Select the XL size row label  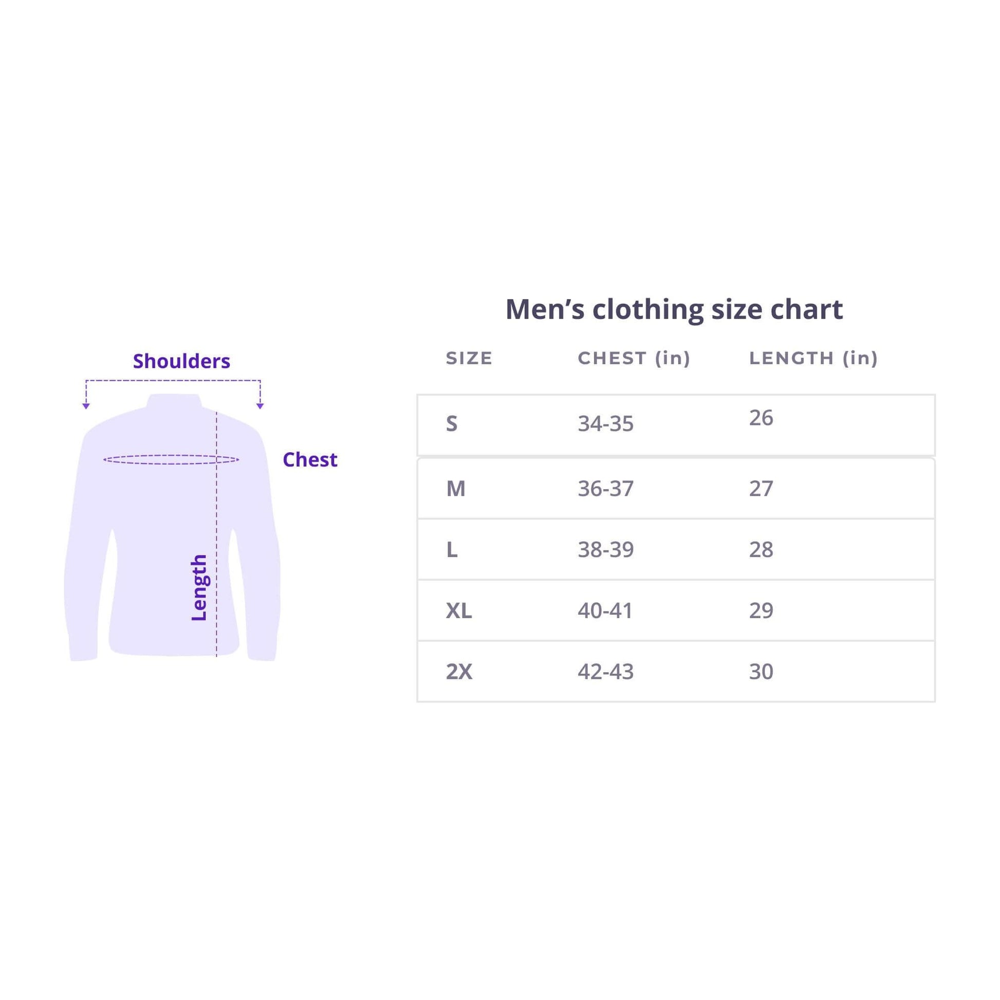[x=458, y=611]
